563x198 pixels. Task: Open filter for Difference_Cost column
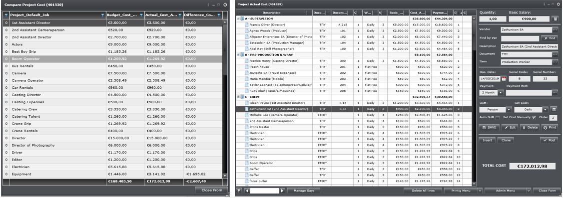point(219,15)
